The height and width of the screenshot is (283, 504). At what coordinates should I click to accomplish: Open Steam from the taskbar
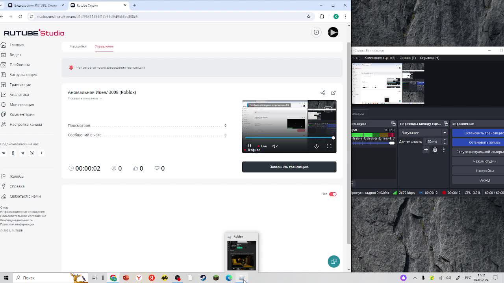click(x=203, y=278)
